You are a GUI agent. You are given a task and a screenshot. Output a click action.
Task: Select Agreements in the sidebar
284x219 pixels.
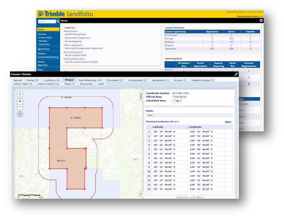[43, 49]
